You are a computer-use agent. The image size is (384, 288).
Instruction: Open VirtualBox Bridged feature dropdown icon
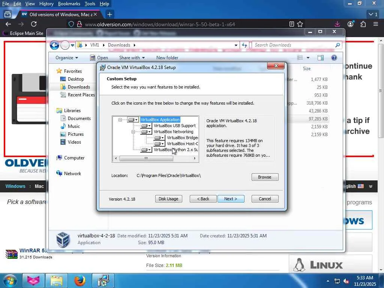click(x=159, y=138)
